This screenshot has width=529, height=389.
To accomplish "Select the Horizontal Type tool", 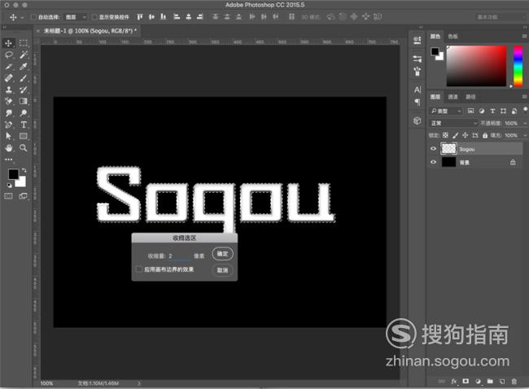I will coord(24,125).
